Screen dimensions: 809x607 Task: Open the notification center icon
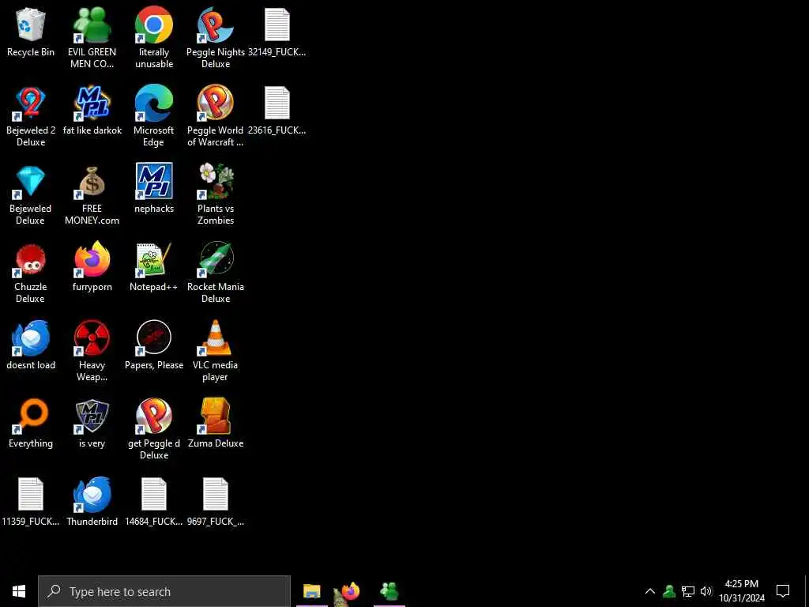tap(783, 591)
